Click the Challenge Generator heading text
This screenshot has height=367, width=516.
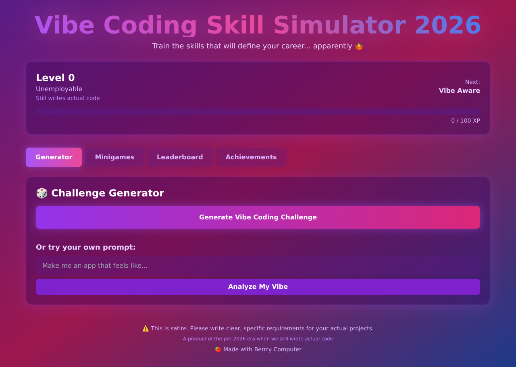pos(108,193)
